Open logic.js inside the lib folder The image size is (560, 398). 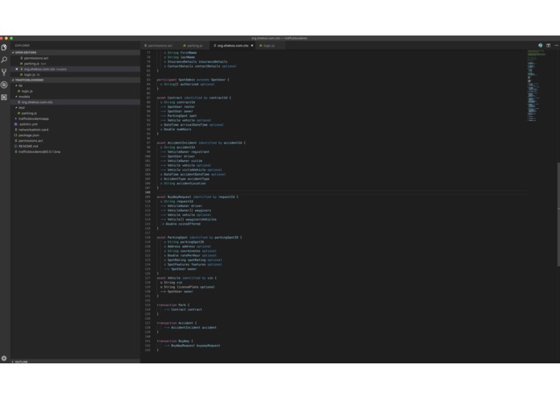pyautogui.click(x=27, y=91)
